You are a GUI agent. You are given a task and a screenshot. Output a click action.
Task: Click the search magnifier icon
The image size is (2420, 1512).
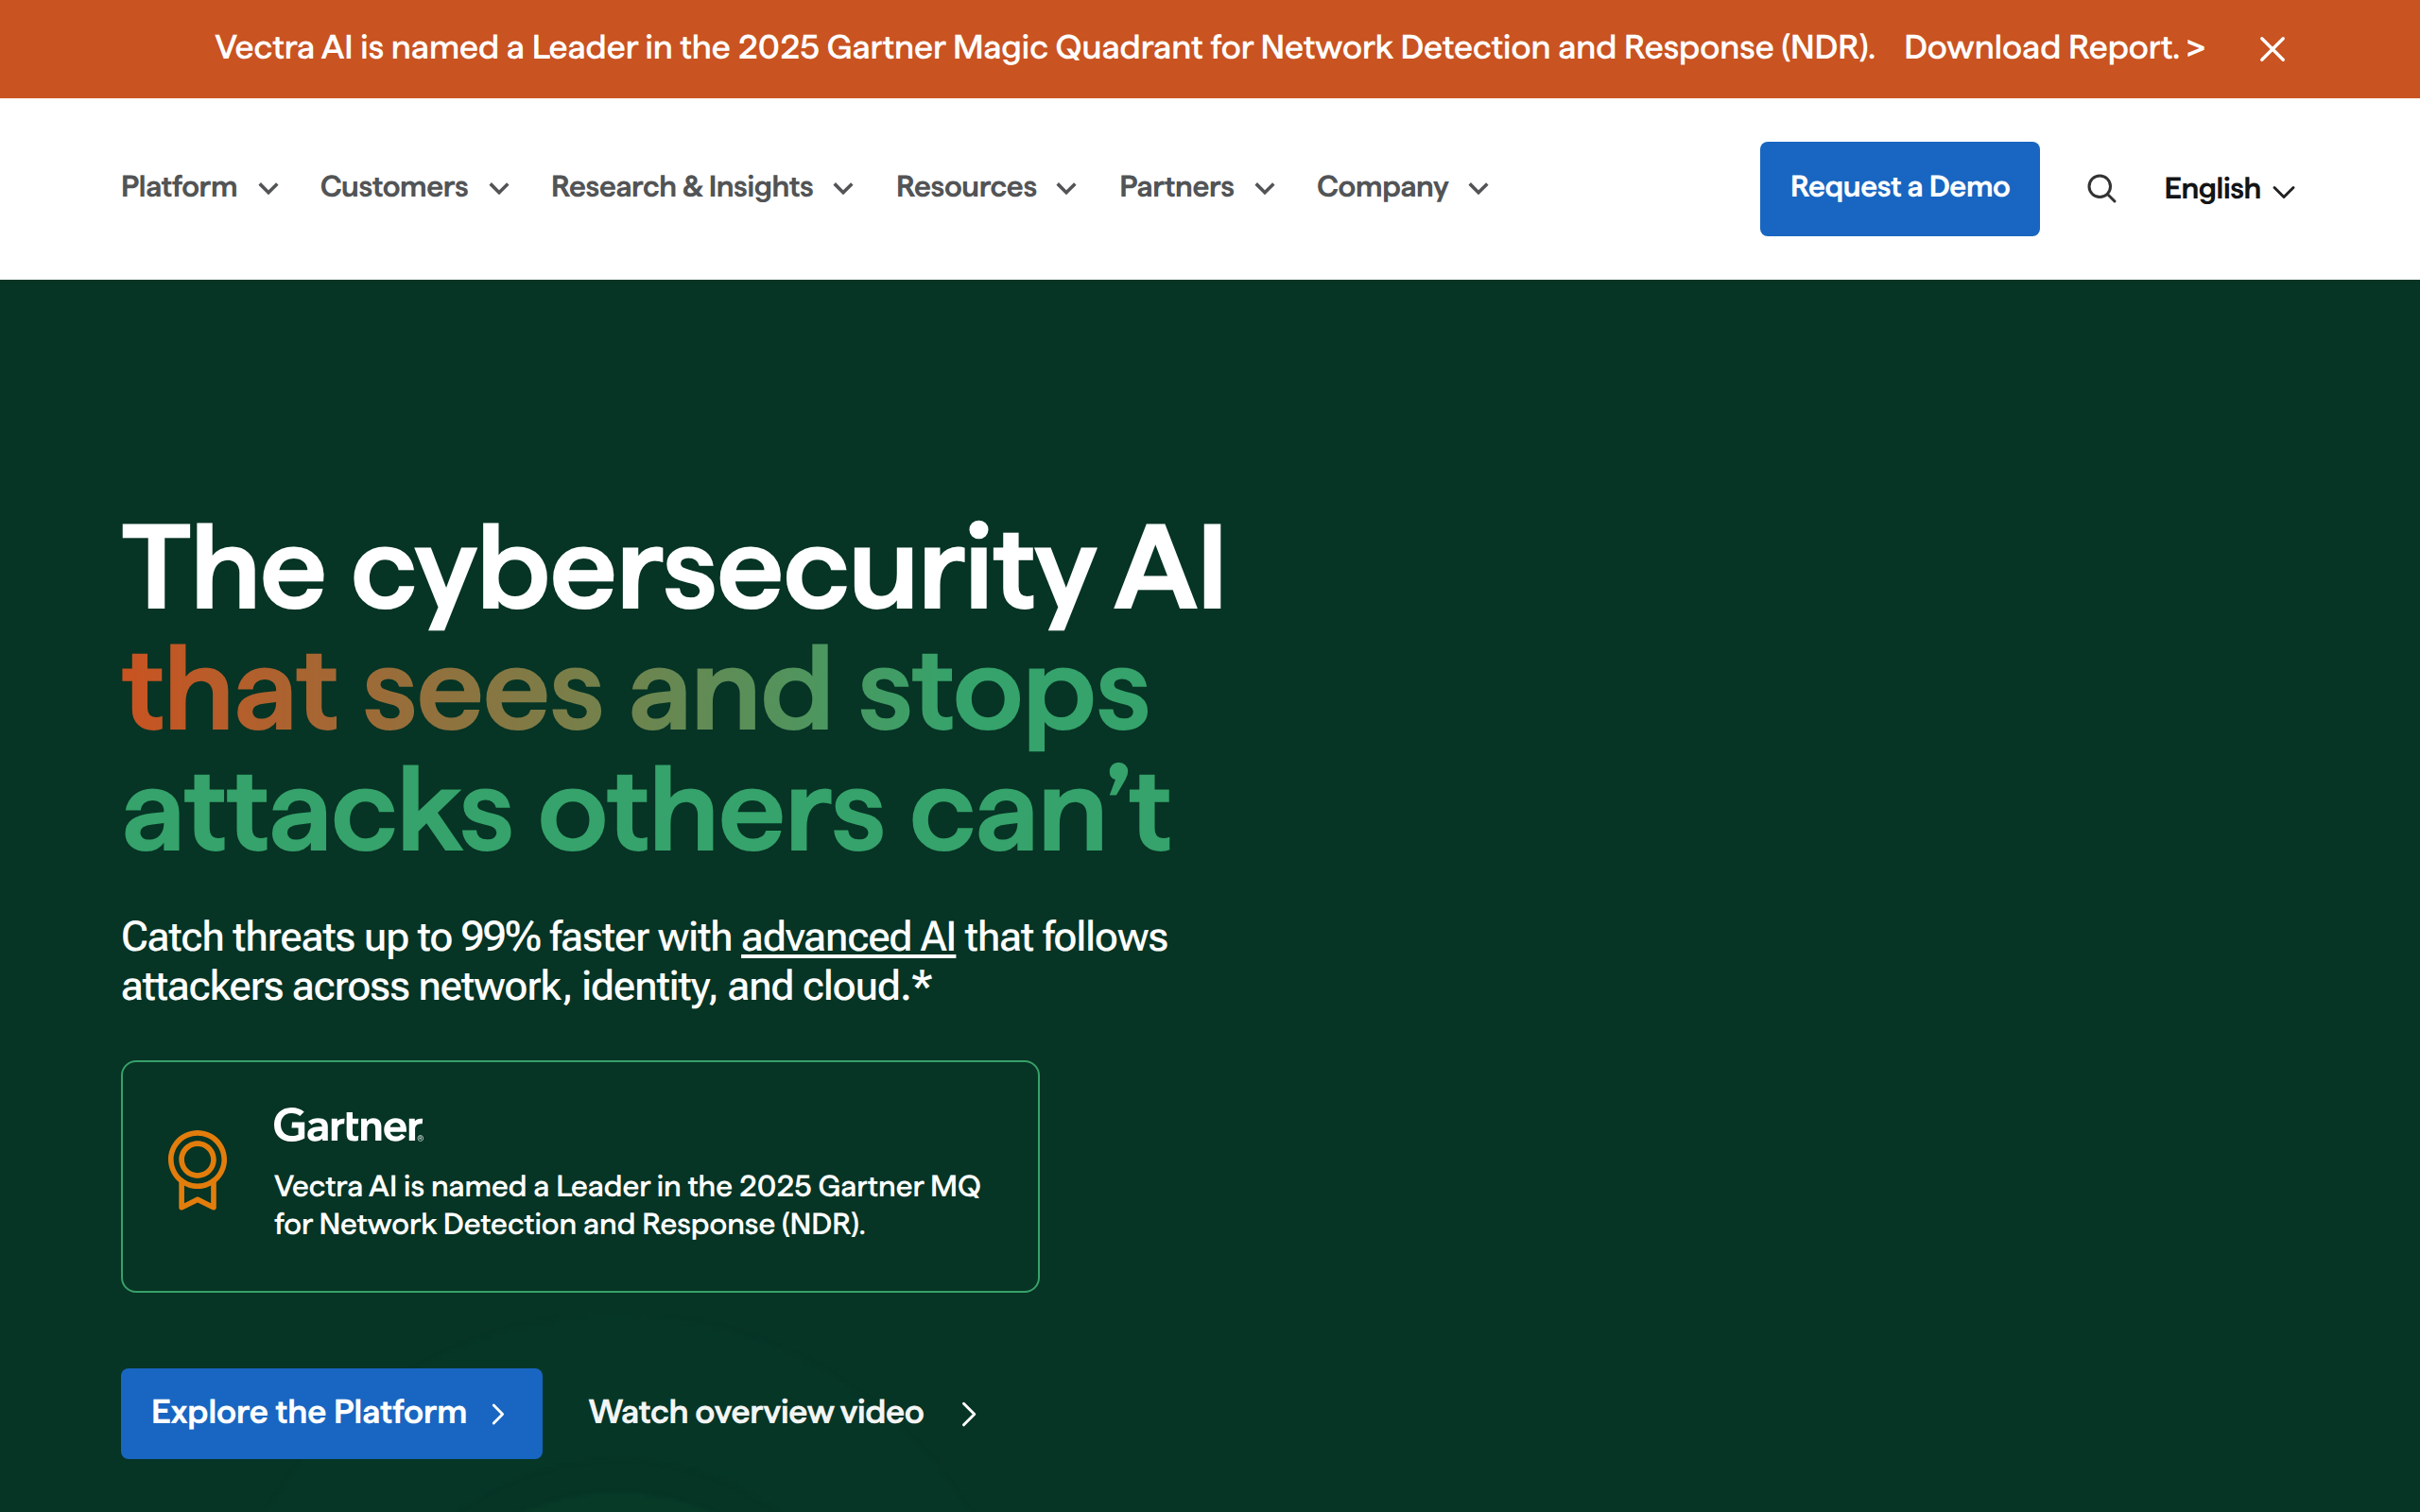2101,188
